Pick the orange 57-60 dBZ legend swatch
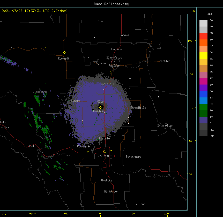 click(203, 43)
